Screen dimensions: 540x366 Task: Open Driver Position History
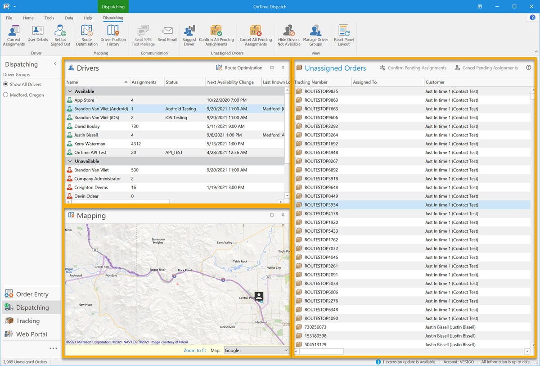113,36
